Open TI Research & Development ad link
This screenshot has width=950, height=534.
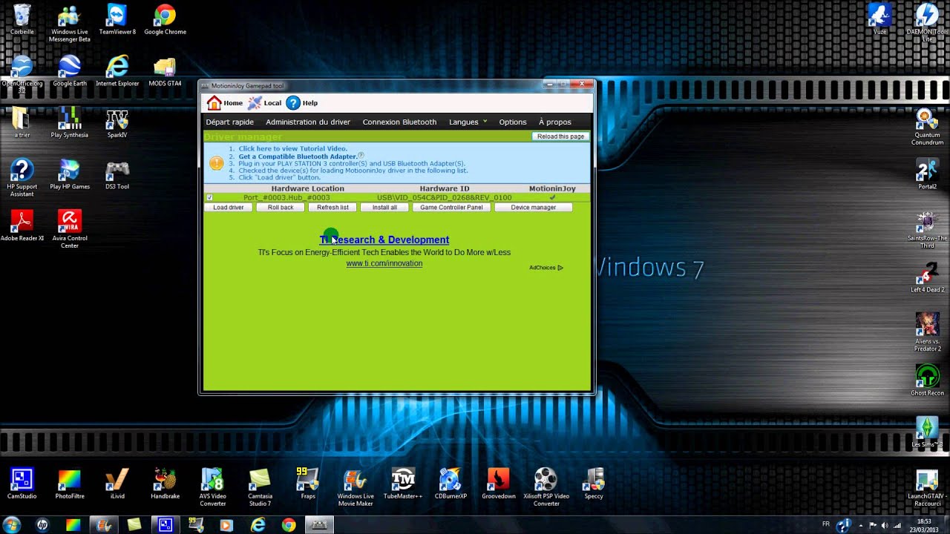(384, 240)
